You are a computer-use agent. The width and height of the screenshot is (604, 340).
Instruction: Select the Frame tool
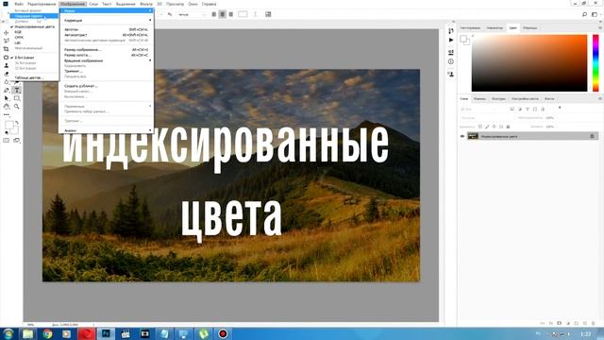click(7, 58)
